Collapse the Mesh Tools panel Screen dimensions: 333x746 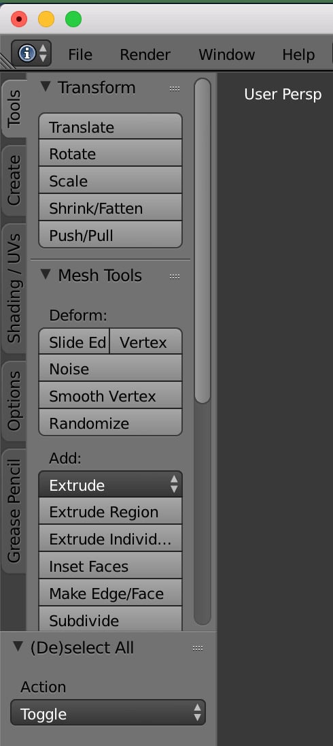point(45,274)
